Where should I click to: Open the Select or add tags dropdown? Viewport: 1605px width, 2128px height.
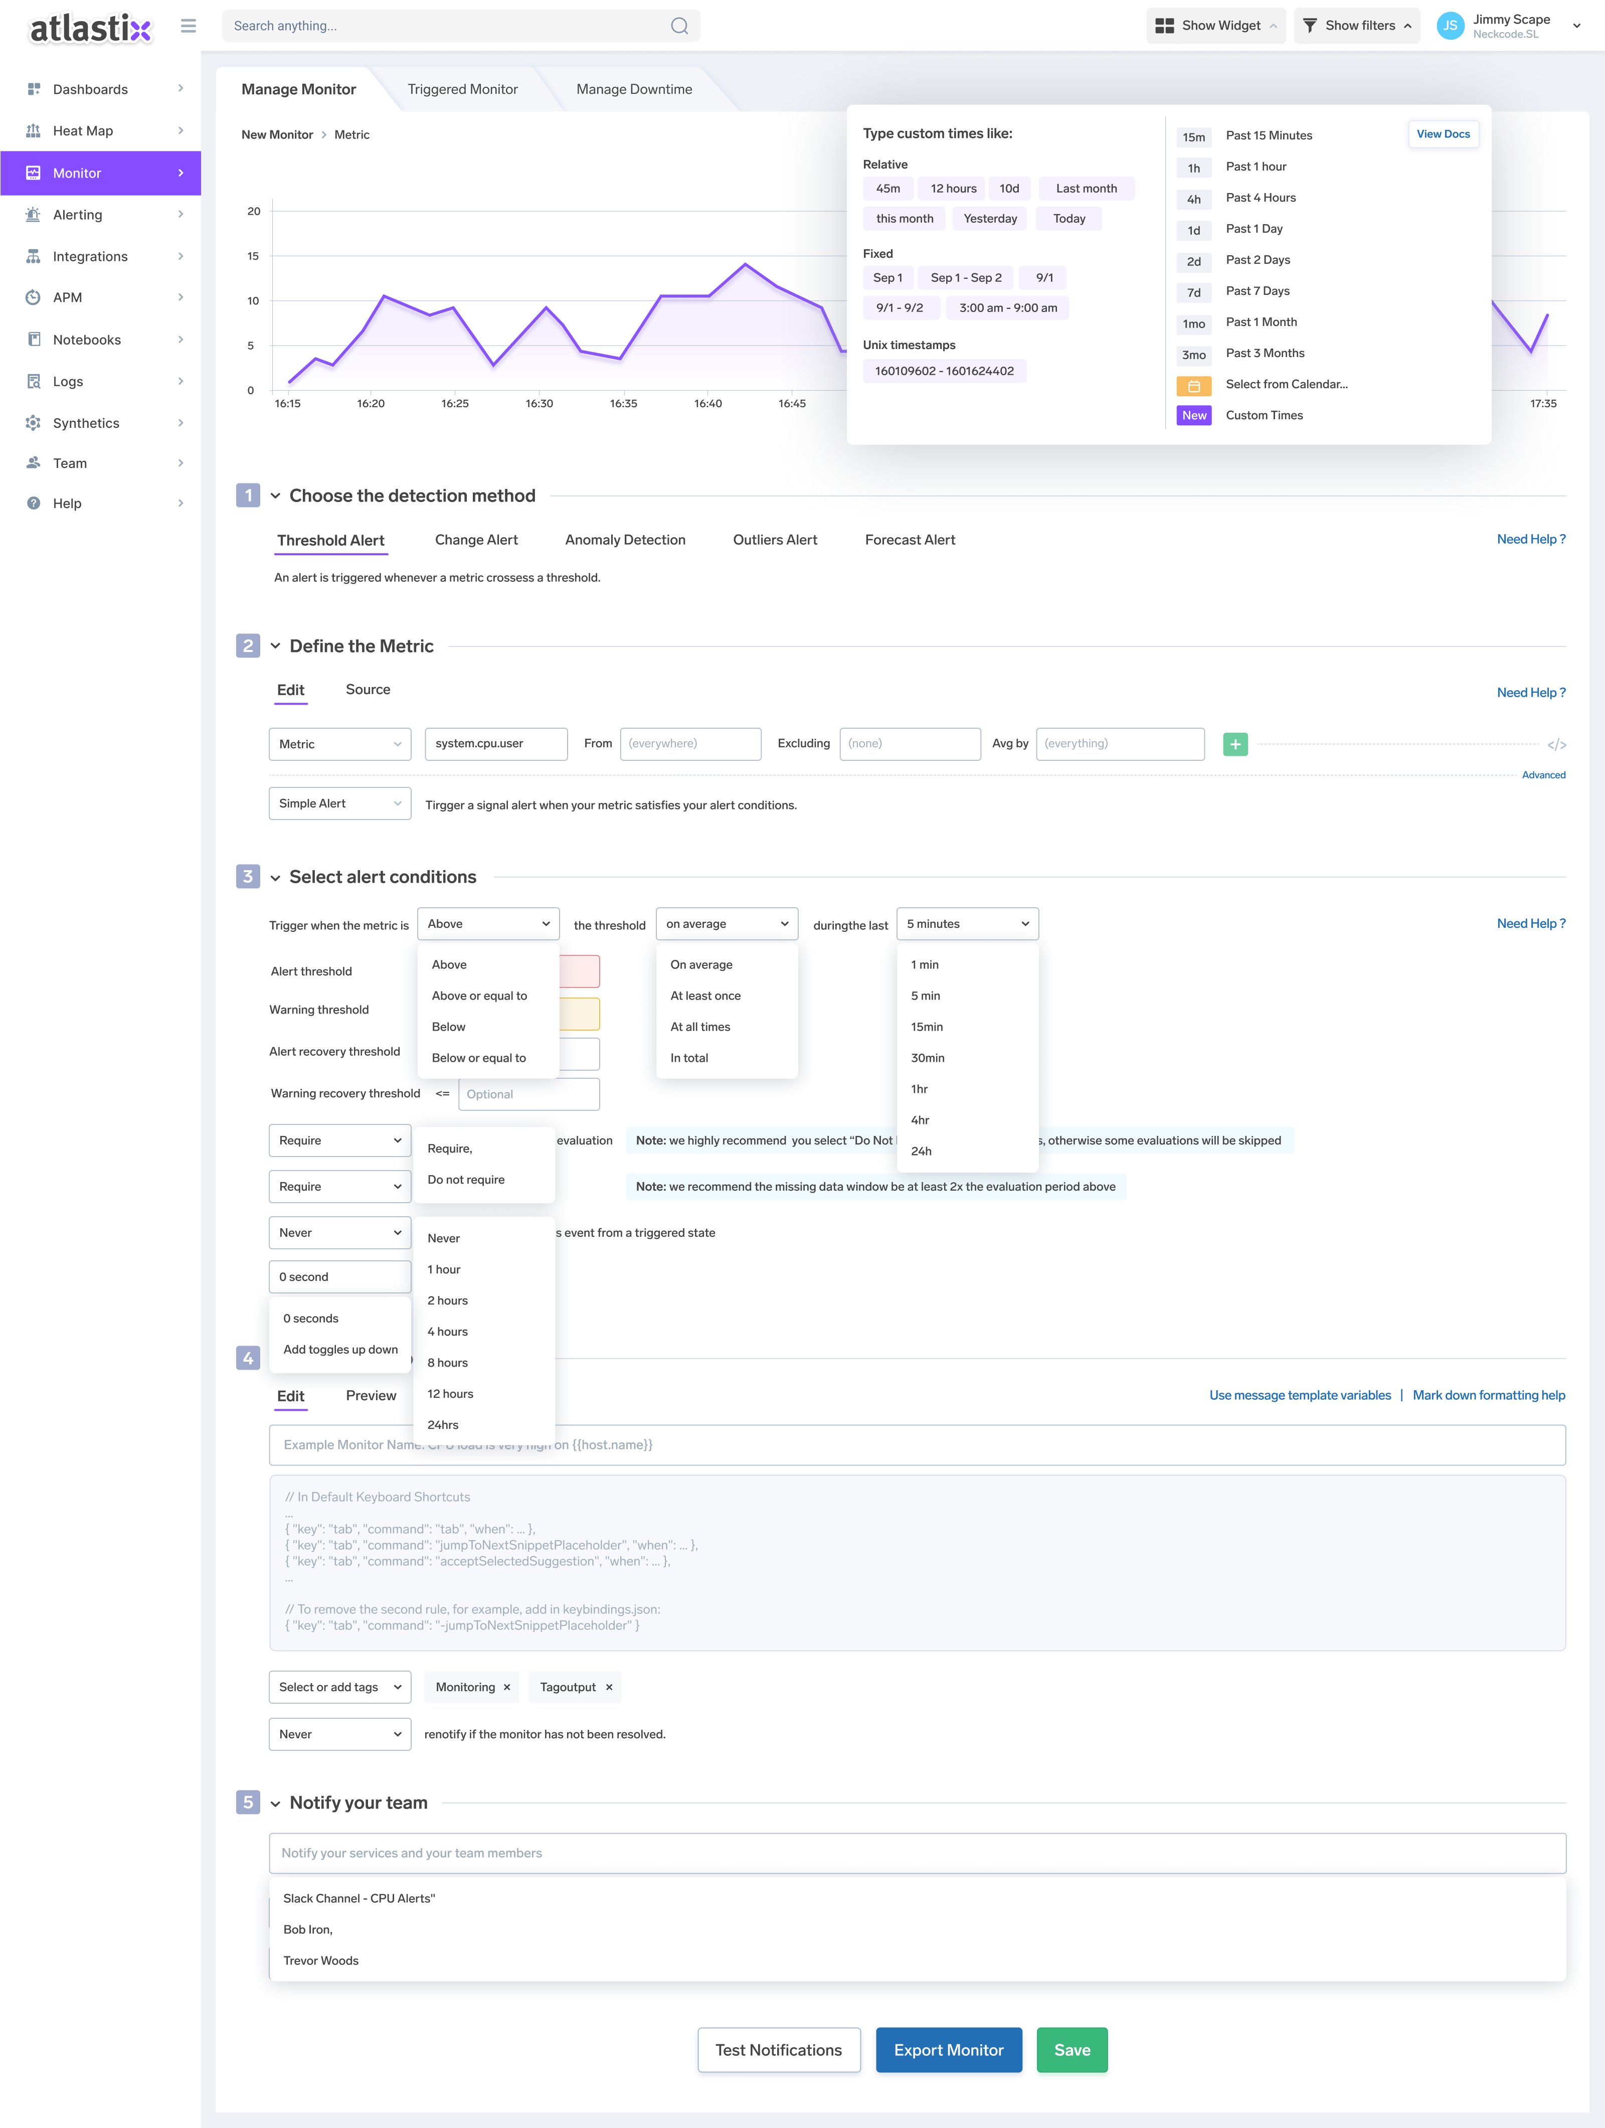(339, 1687)
